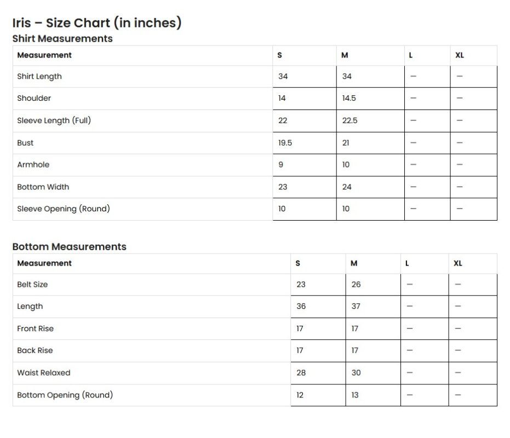The width and height of the screenshot is (510, 438).
Task: Click the Belt Size value 26 for size M
Action: click(x=356, y=285)
